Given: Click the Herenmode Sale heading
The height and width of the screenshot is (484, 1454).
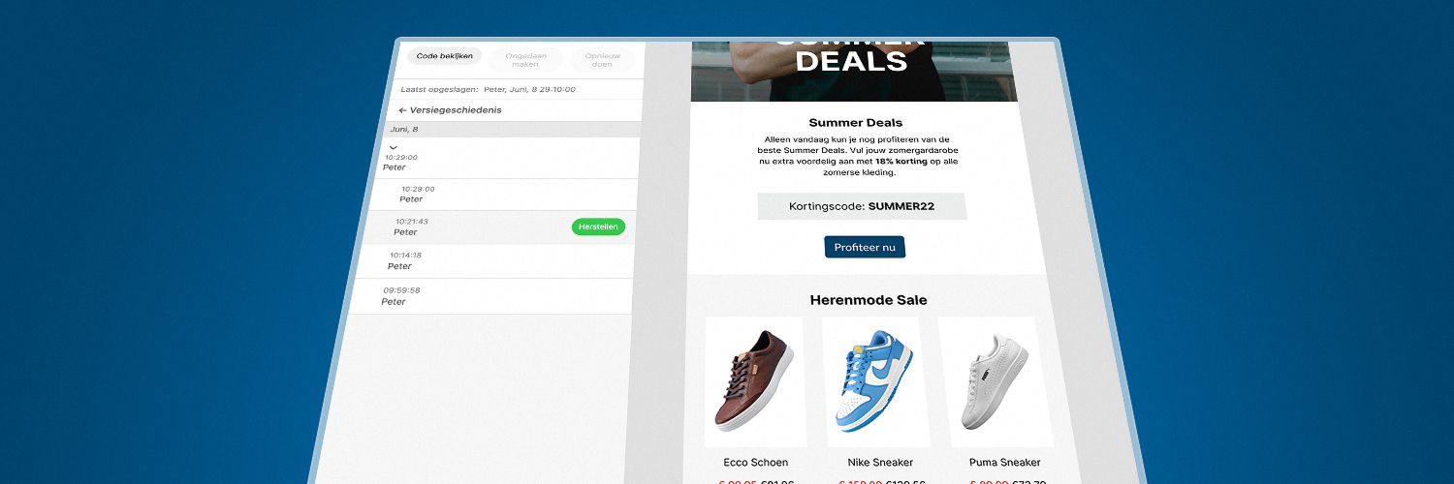Looking at the screenshot, I should tap(869, 300).
